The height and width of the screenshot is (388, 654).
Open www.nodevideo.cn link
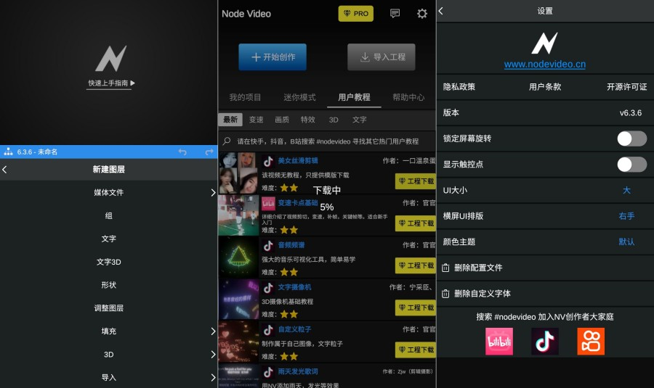coord(545,64)
